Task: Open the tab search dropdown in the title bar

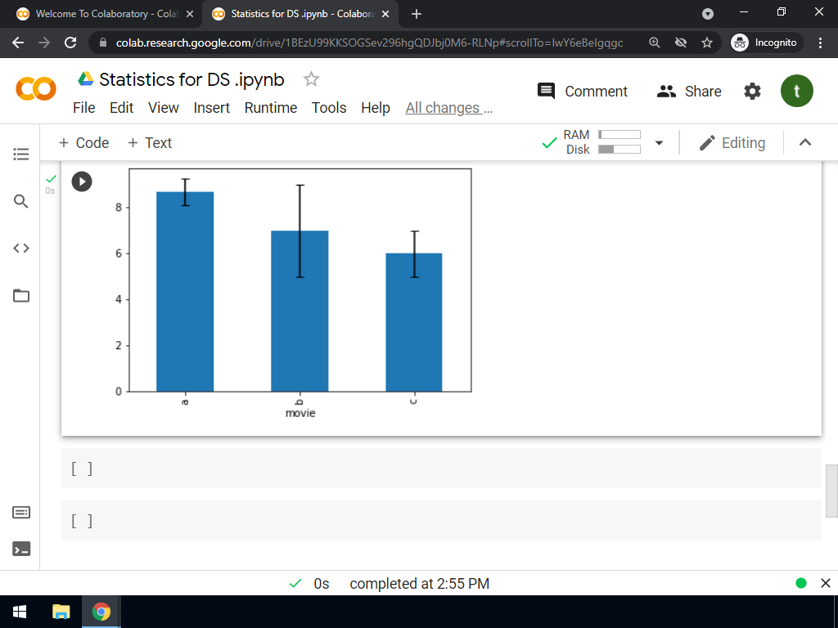Action: pos(708,15)
